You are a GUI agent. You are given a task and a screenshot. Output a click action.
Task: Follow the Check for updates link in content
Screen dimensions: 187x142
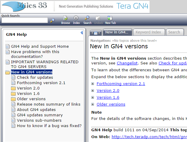173,63
